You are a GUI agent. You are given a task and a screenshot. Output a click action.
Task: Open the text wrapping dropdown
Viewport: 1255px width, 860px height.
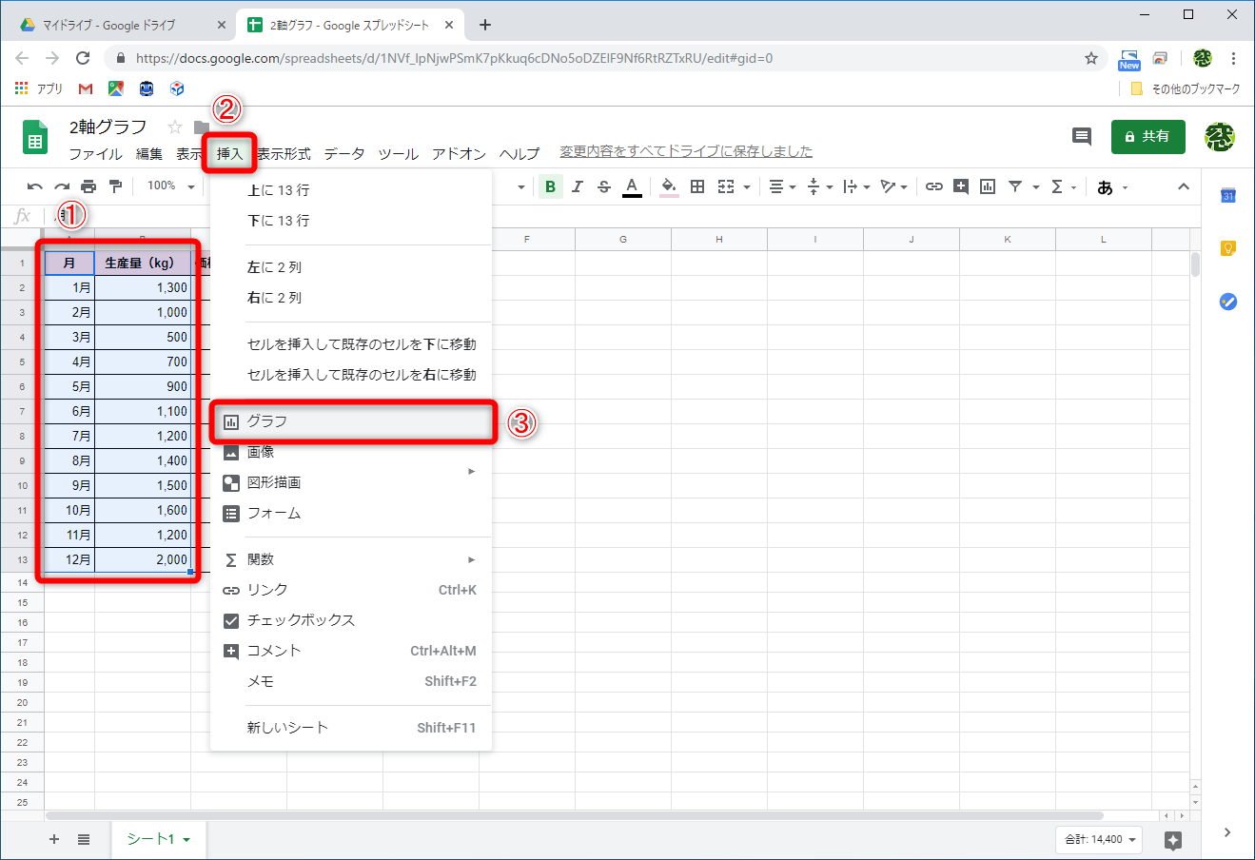(855, 186)
